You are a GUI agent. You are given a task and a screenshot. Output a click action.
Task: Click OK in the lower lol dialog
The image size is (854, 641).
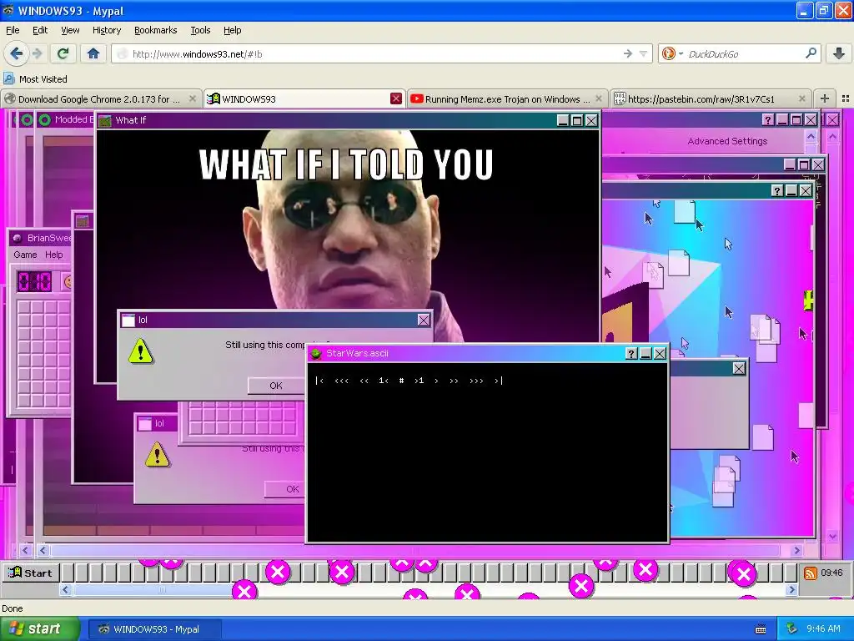tap(293, 489)
